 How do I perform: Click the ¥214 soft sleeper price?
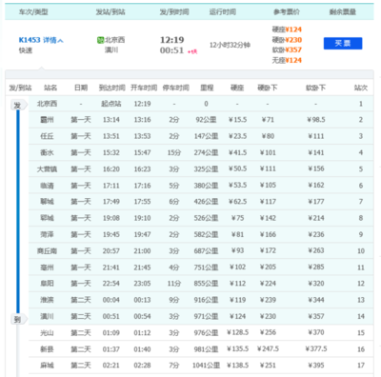(x=316, y=218)
